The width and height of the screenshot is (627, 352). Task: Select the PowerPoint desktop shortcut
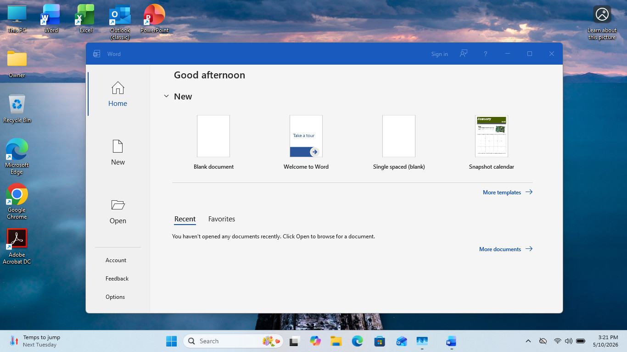coord(154,19)
